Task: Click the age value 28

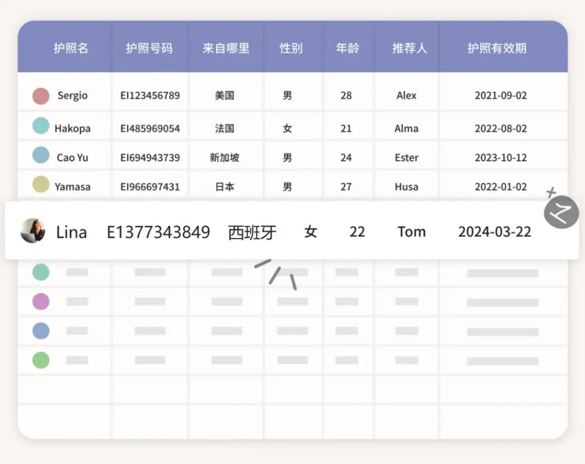Action: coord(346,95)
